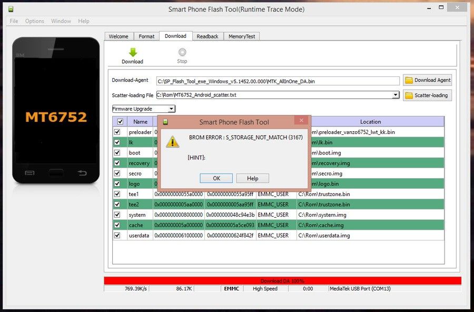Click the cache row location C:\Rom\cache.img
474x312 pixels.
321,225
